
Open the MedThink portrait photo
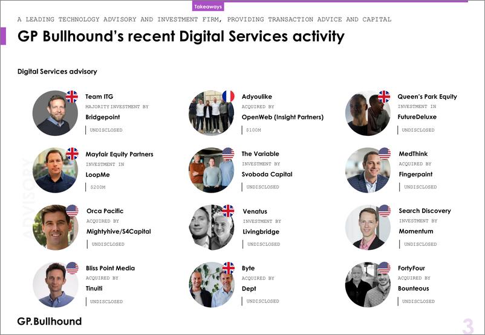click(368, 170)
